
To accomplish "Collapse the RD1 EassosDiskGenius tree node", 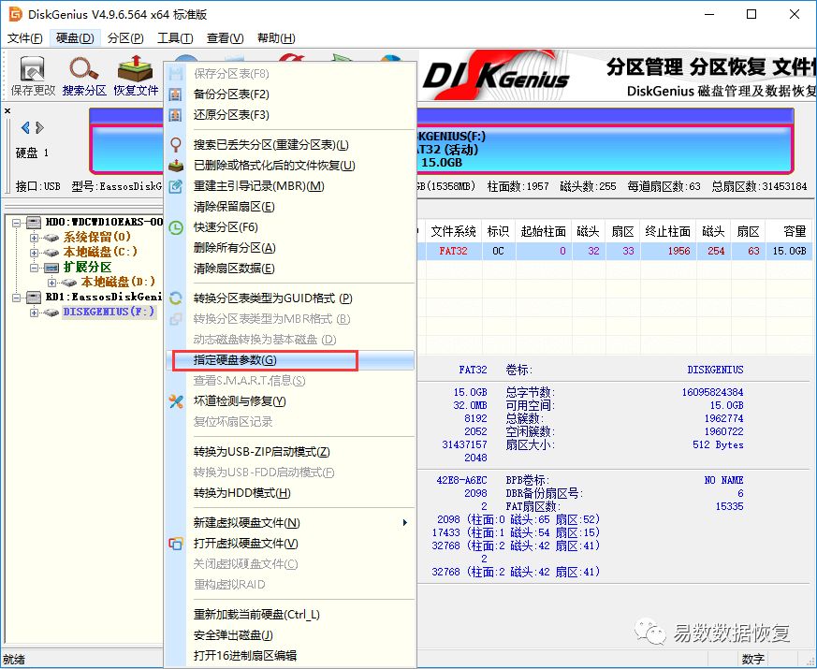I will pyautogui.click(x=17, y=298).
